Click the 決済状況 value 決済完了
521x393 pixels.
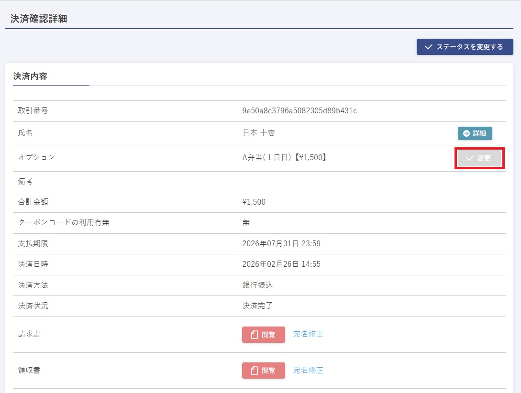(258, 306)
